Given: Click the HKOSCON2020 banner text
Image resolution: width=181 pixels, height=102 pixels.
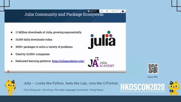Looking at the screenshot, I should (x=143, y=87).
